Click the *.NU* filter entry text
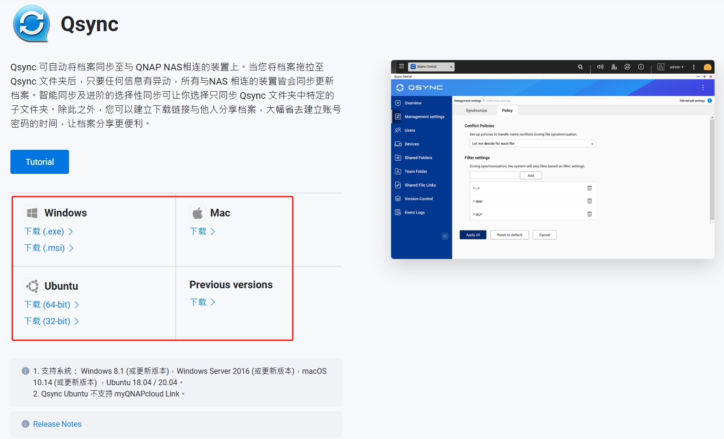This screenshot has height=439, width=724. [x=478, y=215]
